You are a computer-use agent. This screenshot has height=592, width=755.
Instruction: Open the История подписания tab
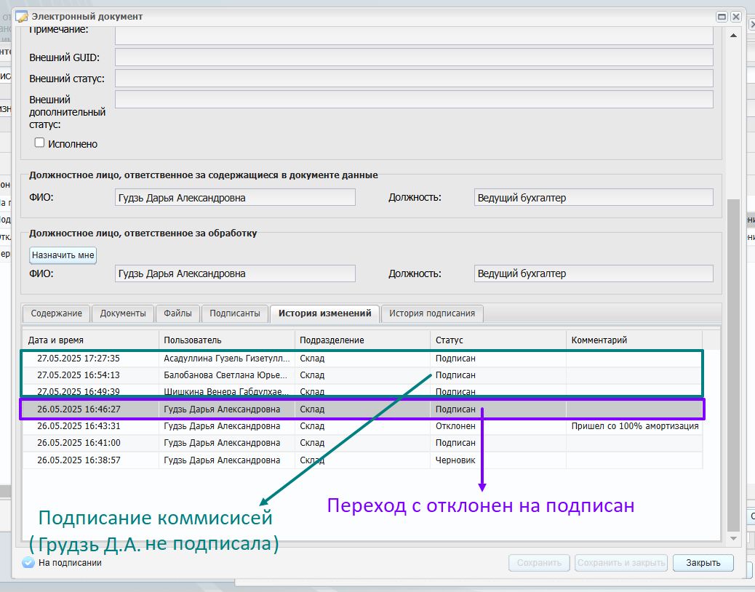(x=432, y=313)
